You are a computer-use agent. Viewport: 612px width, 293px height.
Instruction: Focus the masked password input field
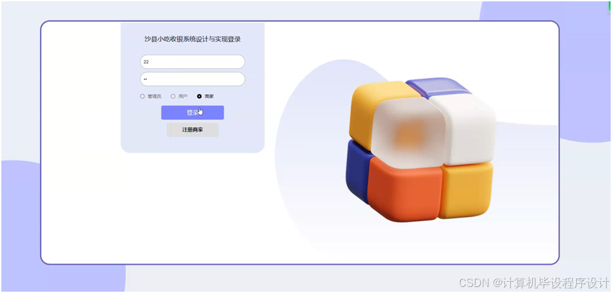pos(192,79)
